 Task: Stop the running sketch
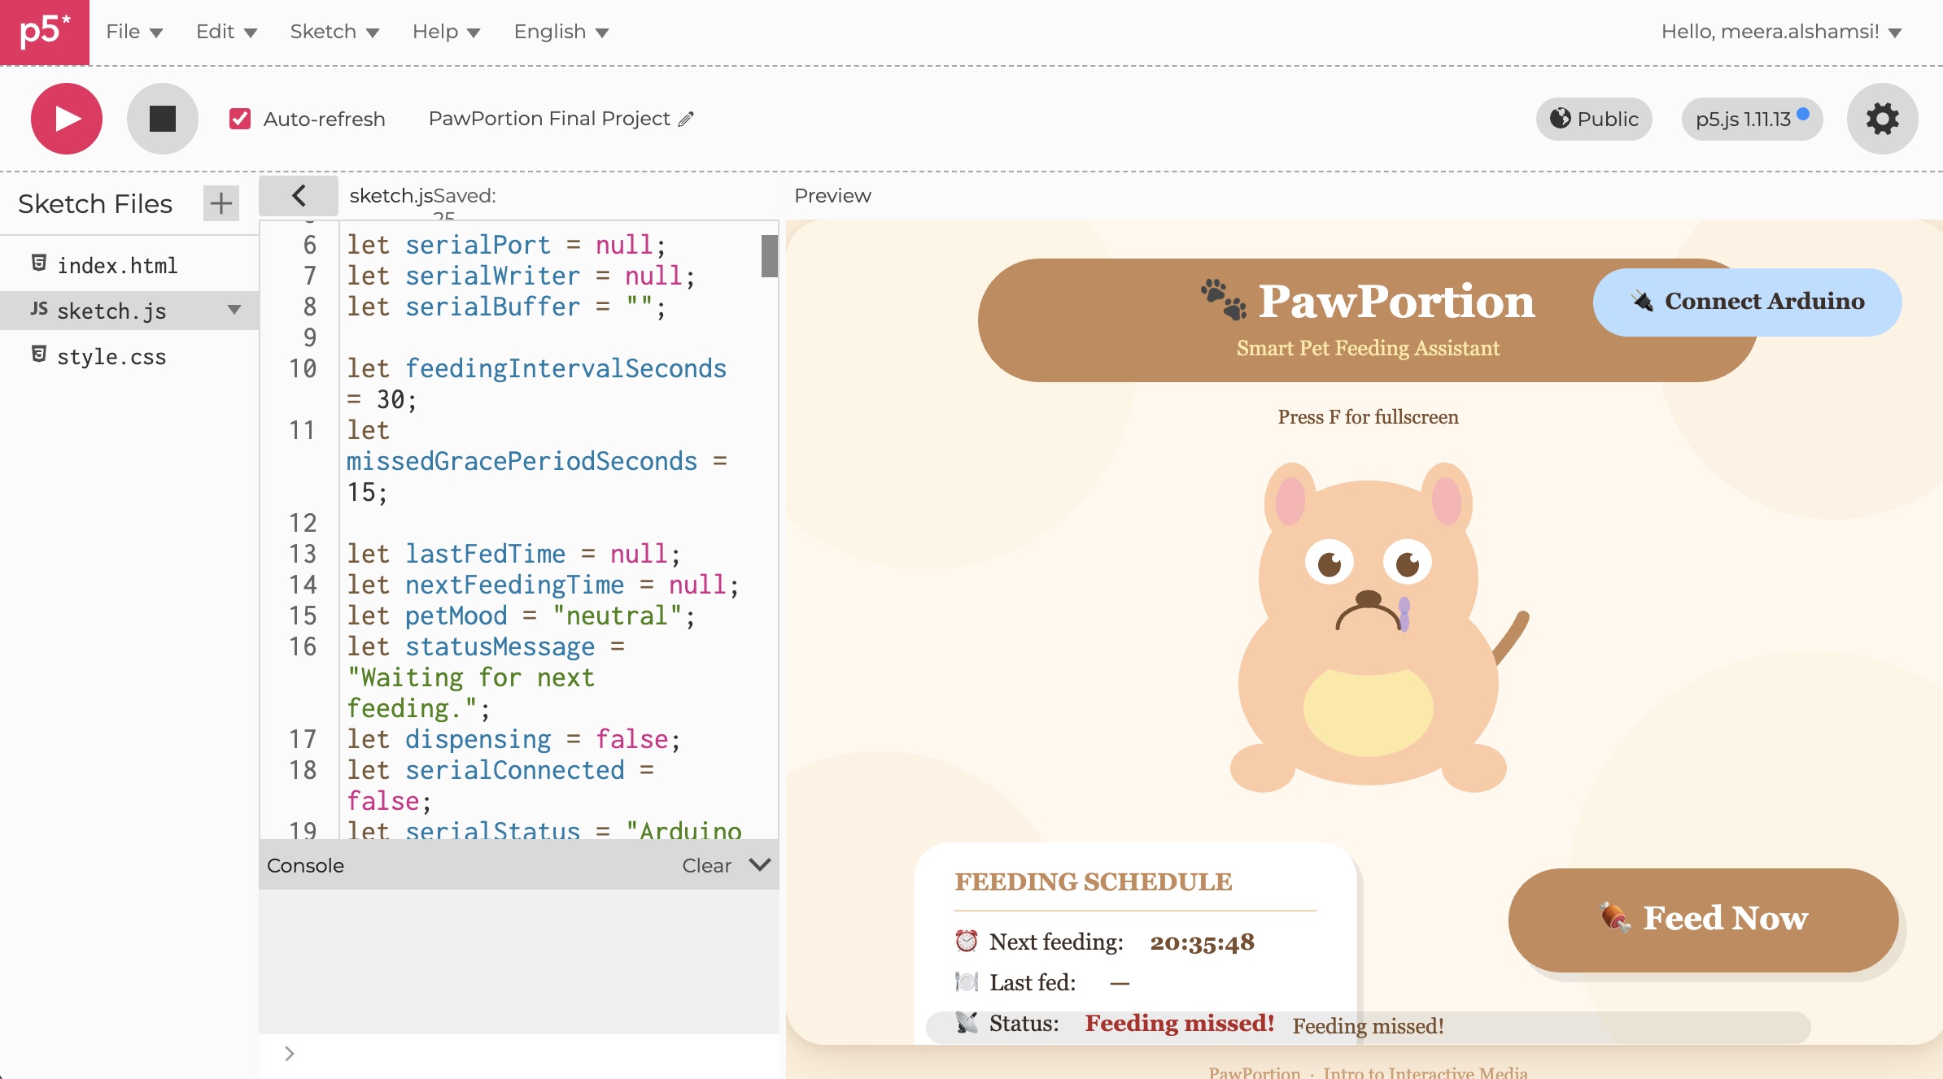[163, 119]
